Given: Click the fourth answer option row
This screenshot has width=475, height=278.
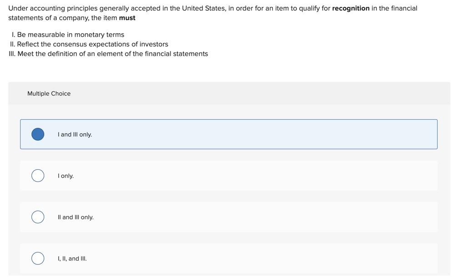Looking at the screenshot, I should [x=228, y=258].
